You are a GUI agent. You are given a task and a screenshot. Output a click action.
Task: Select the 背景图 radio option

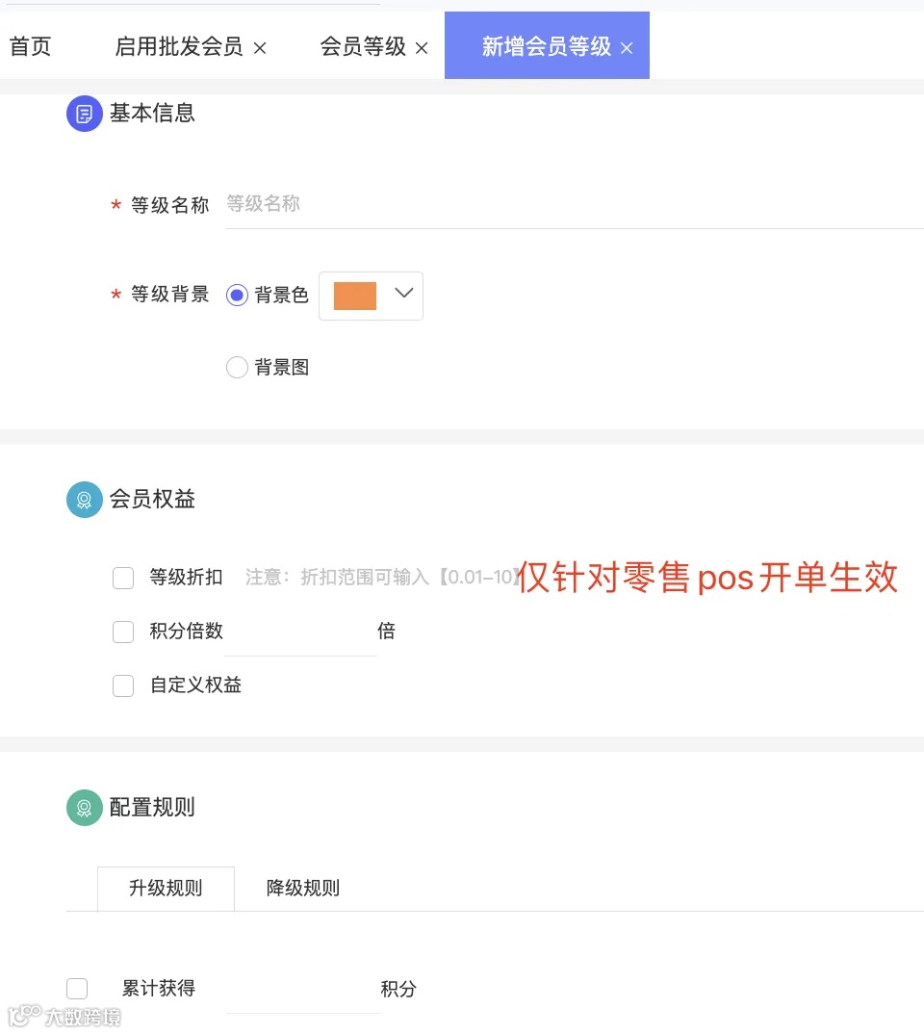click(x=237, y=367)
